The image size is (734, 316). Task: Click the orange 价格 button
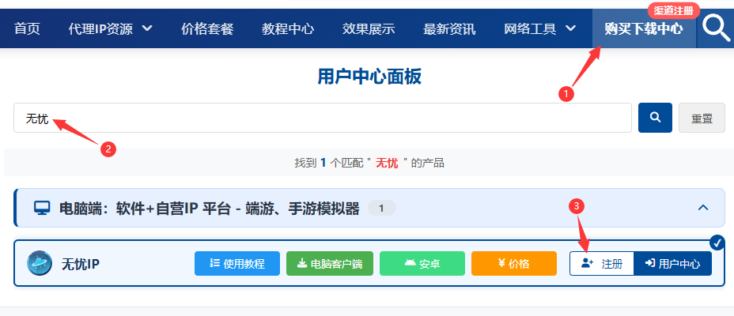pyautogui.click(x=514, y=264)
